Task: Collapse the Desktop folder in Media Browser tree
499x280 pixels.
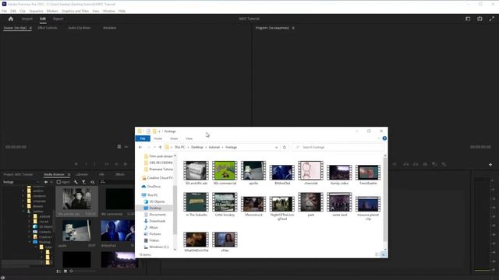Action: (x=30, y=242)
